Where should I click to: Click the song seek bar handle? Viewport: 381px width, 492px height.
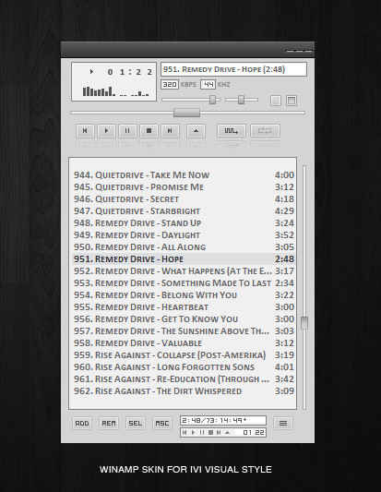[186, 113]
